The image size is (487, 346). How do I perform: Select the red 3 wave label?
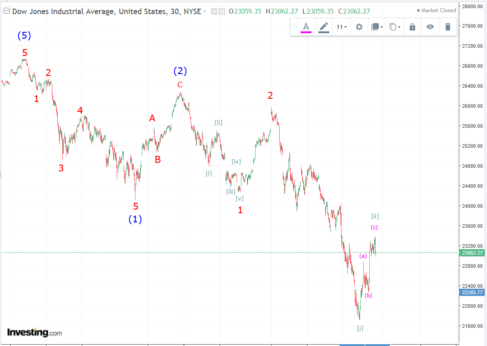tap(61, 168)
